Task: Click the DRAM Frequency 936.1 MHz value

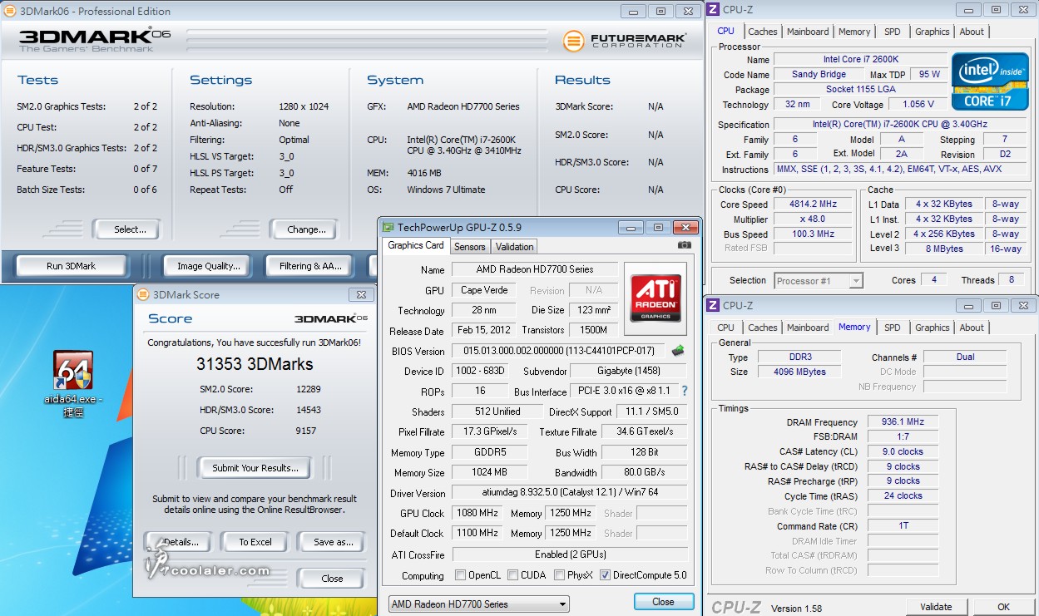Action: (x=903, y=421)
